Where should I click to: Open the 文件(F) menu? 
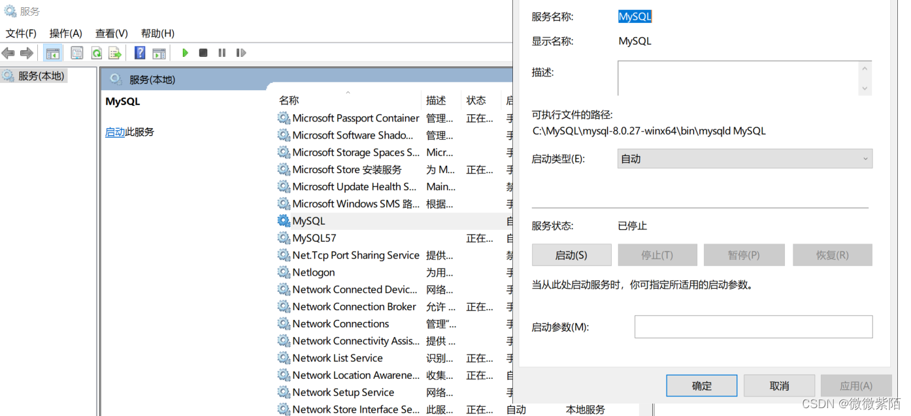coord(21,33)
